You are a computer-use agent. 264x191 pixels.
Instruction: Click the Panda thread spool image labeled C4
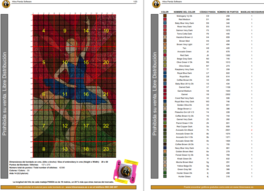pyautogui.click(x=126, y=171)
